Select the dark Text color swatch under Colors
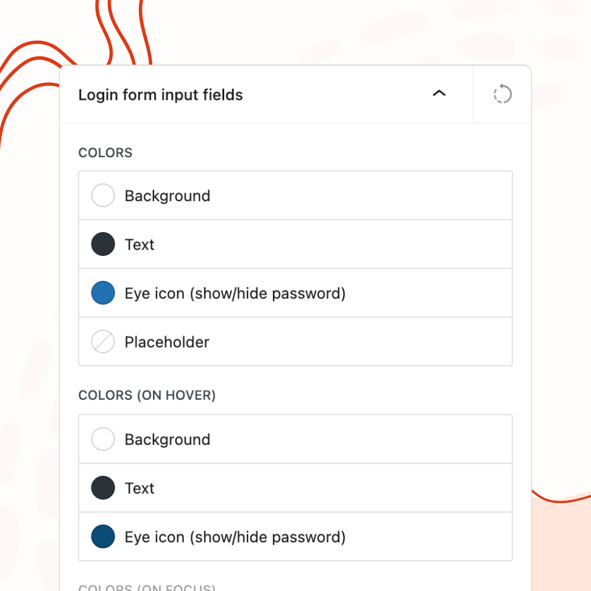The height and width of the screenshot is (591, 591). tap(103, 244)
